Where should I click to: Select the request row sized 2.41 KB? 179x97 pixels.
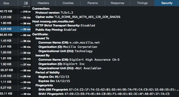point(15,47)
